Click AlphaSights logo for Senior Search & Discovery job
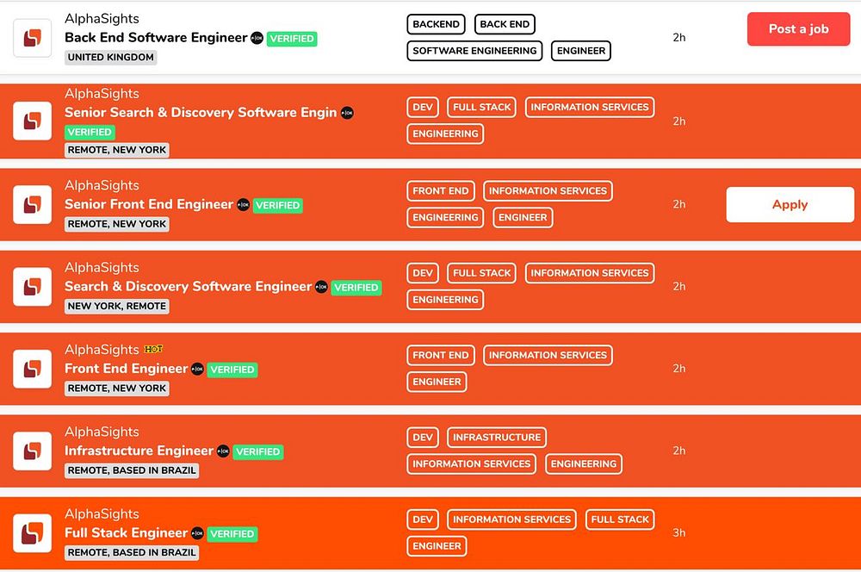 [x=33, y=121]
